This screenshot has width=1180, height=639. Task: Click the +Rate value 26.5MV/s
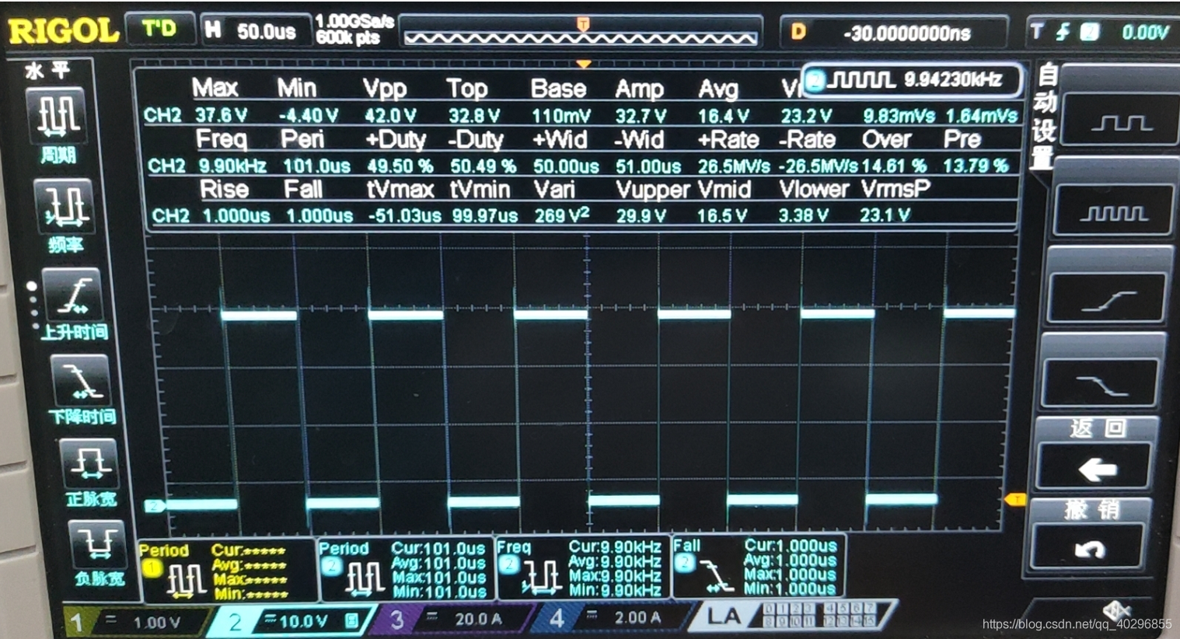734,166
